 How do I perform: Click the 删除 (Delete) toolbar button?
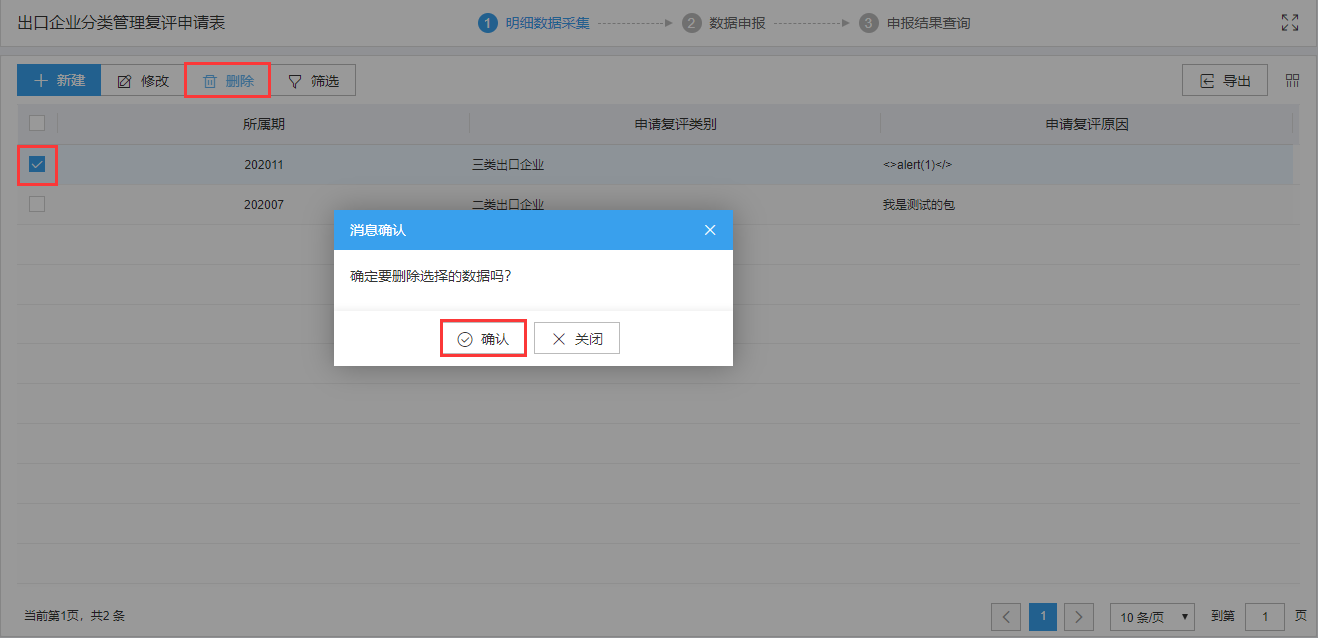[228, 81]
